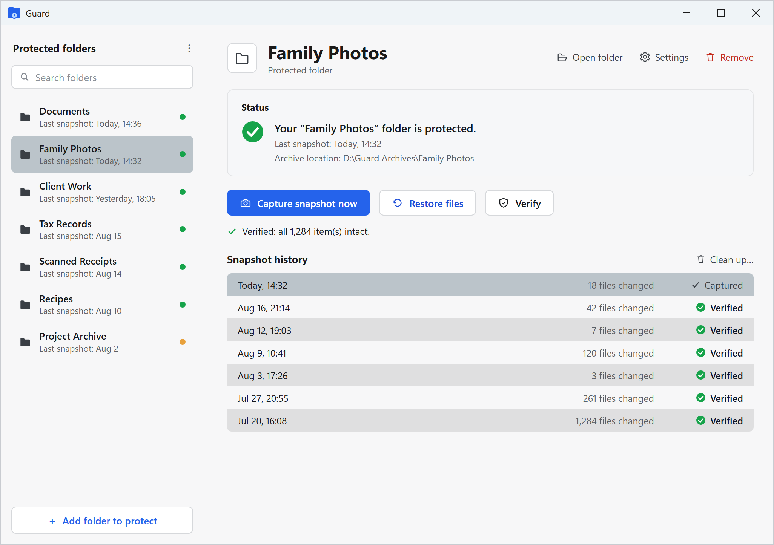The height and width of the screenshot is (545, 774).
Task: Open the Protected folders three-dot menu
Action: pyautogui.click(x=189, y=48)
